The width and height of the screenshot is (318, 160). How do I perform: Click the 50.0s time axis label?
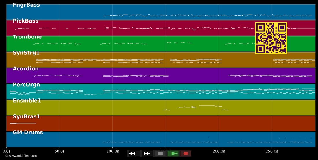click(x=60, y=151)
